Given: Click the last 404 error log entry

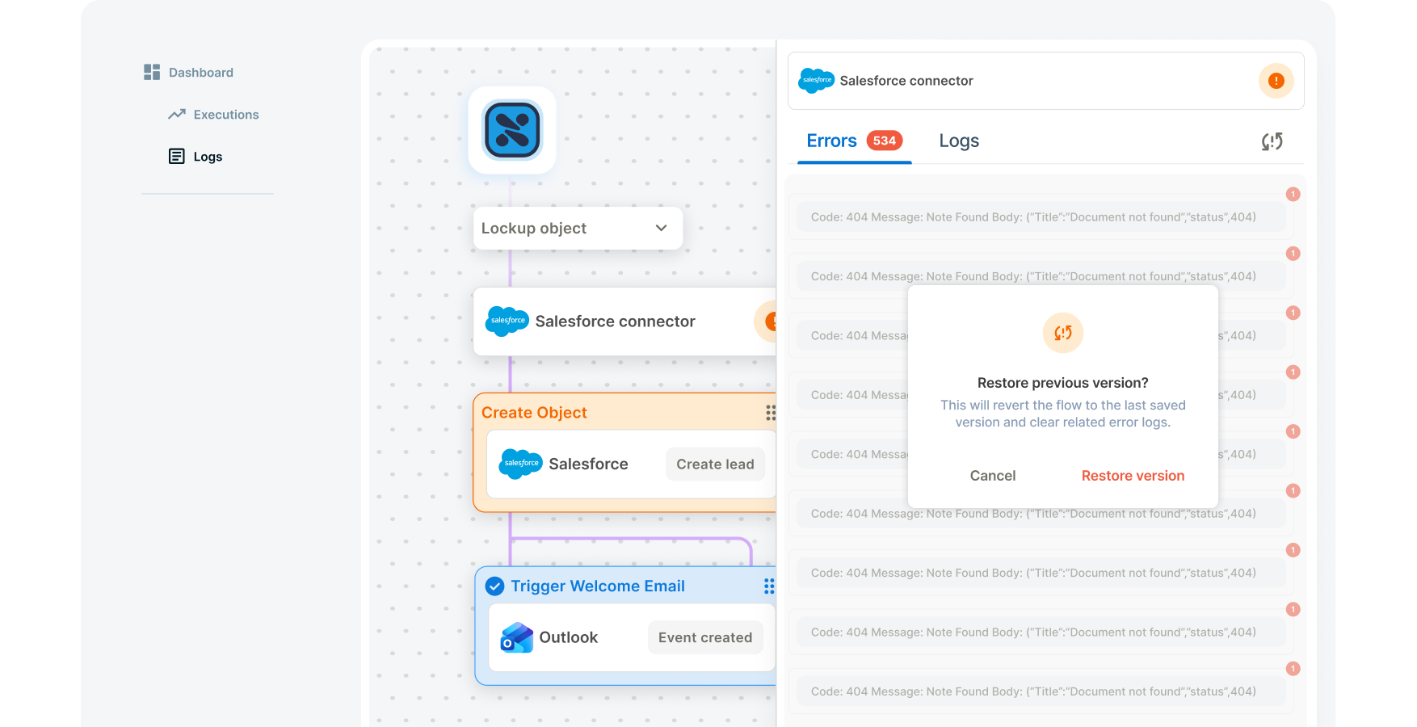Looking at the screenshot, I should tap(1041, 691).
